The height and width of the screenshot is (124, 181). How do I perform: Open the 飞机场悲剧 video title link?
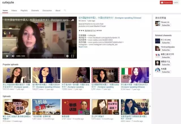click(x=41, y=116)
